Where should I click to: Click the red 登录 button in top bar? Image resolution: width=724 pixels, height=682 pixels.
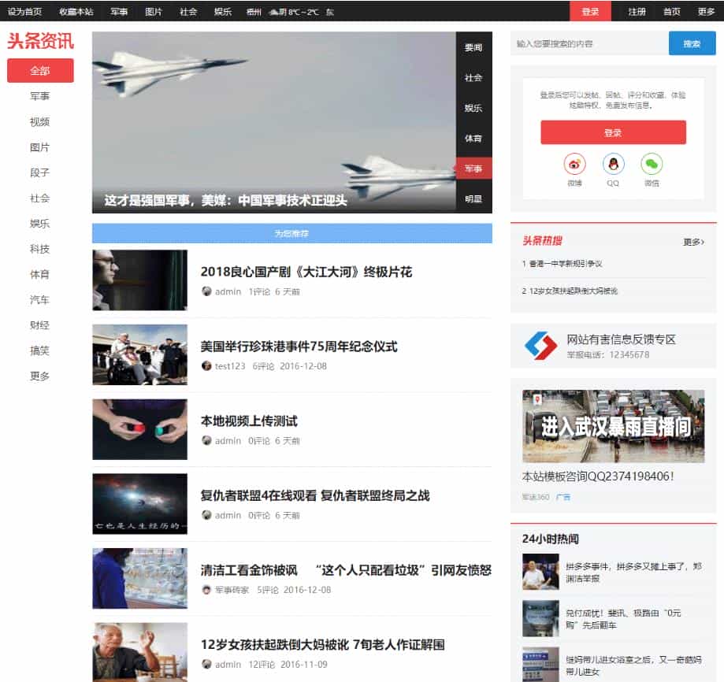(590, 12)
